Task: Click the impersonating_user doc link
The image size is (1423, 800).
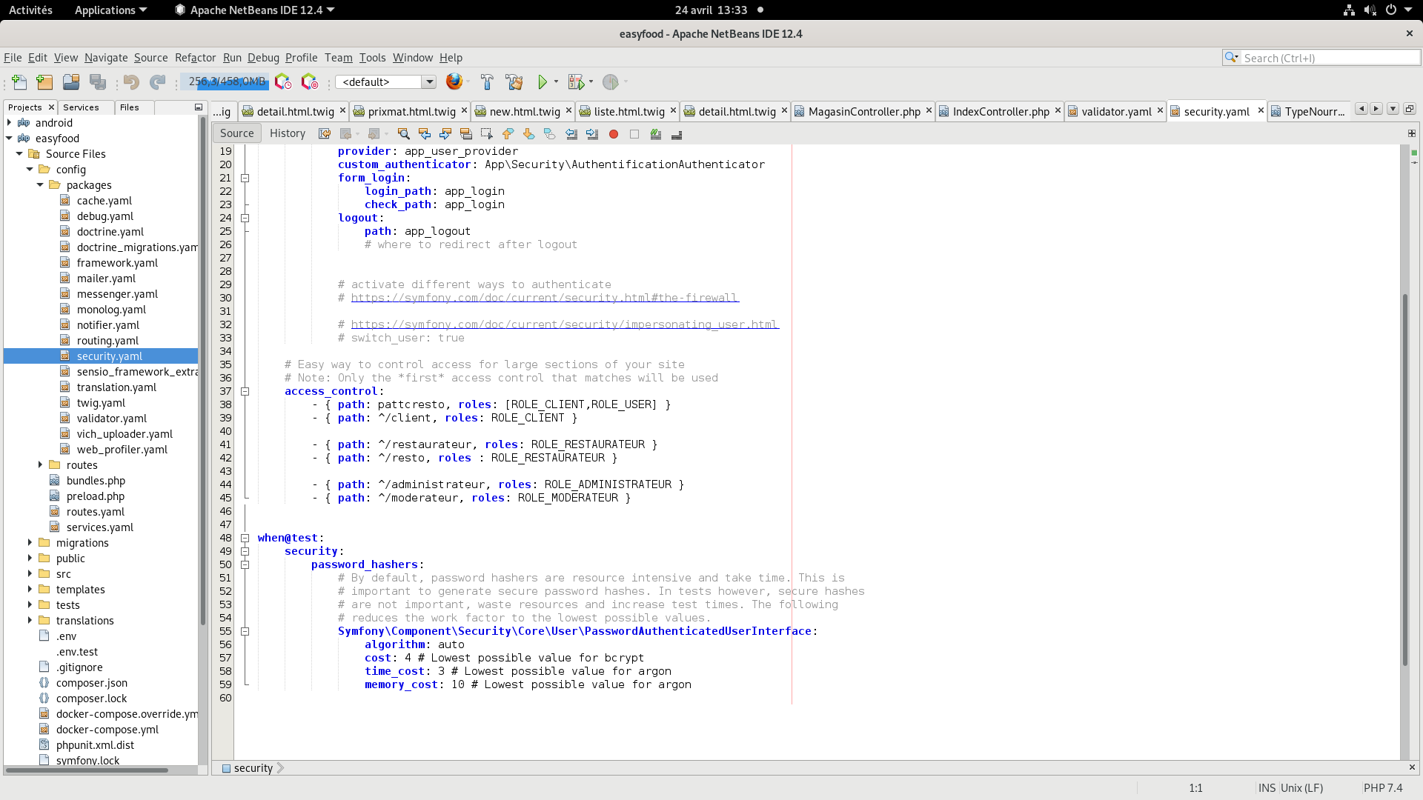Action: pyautogui.click(x=565, y=324)
